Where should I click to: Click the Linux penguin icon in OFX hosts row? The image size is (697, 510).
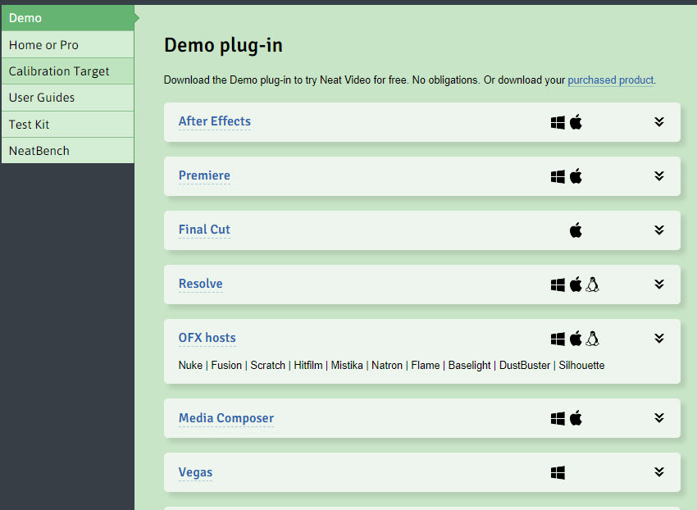click(x=592, y=339)
